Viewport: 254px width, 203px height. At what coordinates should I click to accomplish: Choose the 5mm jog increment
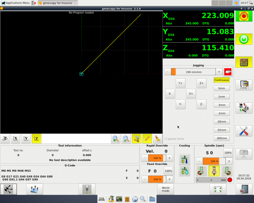click(x=221, y=88)
